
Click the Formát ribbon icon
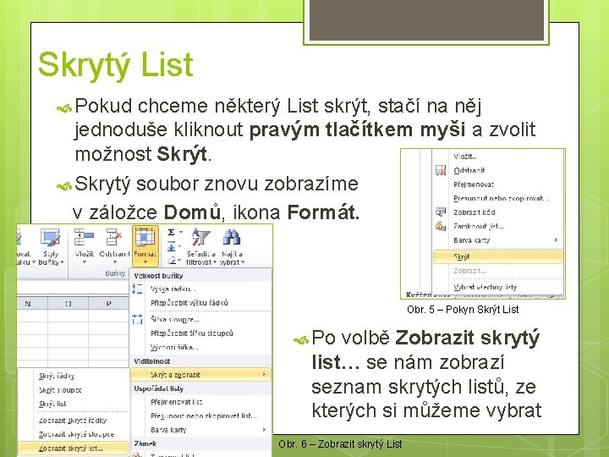145,245
